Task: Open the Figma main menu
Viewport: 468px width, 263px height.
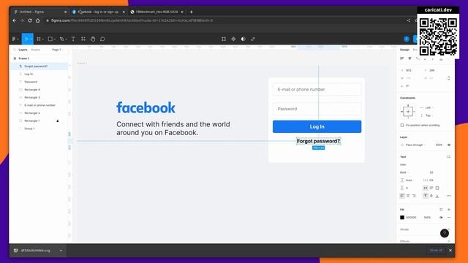Action: [x=15, y=39]
